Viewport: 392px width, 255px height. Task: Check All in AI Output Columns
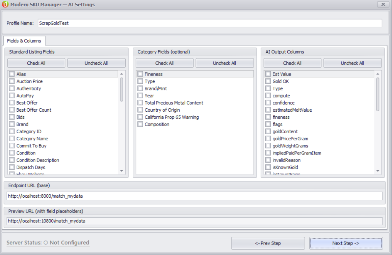click(292, 63)
